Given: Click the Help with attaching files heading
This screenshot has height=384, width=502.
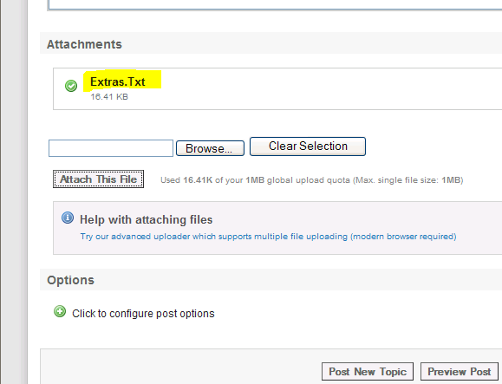Looking at the screenshot, I should [x=146, y=220].
